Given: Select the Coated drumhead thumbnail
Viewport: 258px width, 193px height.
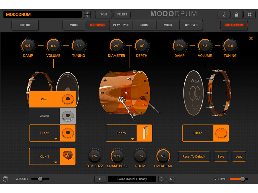Looking at the screenshot, I should coord(68,116).
